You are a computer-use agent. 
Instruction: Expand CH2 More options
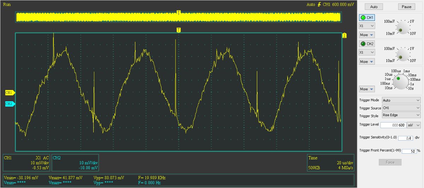366,62
